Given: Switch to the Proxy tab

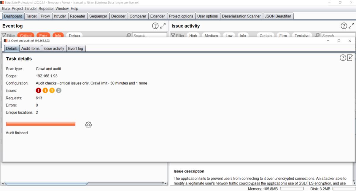Looking at the screenshot, I should pos(45,16).
